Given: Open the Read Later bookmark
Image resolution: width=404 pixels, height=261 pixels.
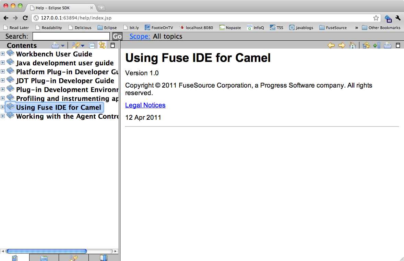Looking at the screenshot, I should 16,27.
